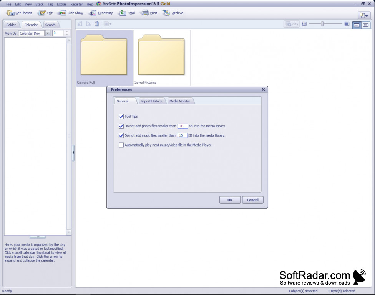This screenshot has height=295, width=375.
Task: Click the Print toolbar icon
Action: pyautogui.click(x=149, y=13)
